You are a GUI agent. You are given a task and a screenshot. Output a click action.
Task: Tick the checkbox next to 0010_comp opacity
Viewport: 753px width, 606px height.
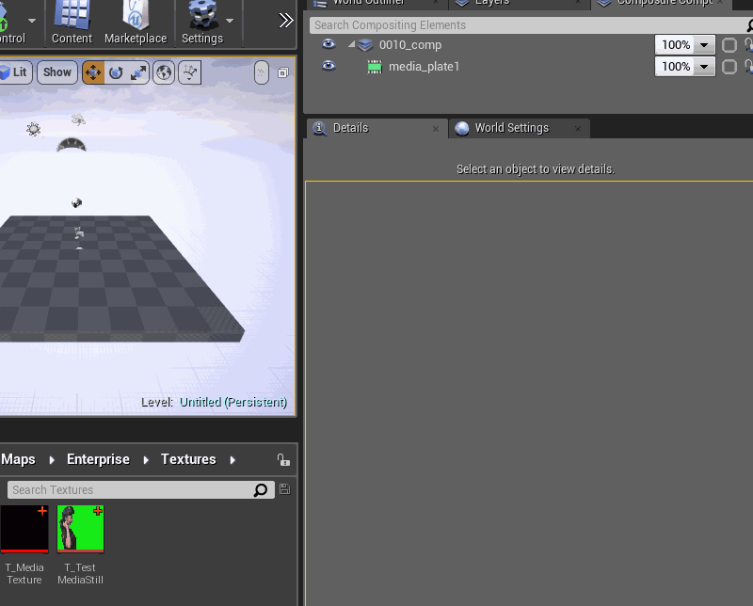pos(729,45)
